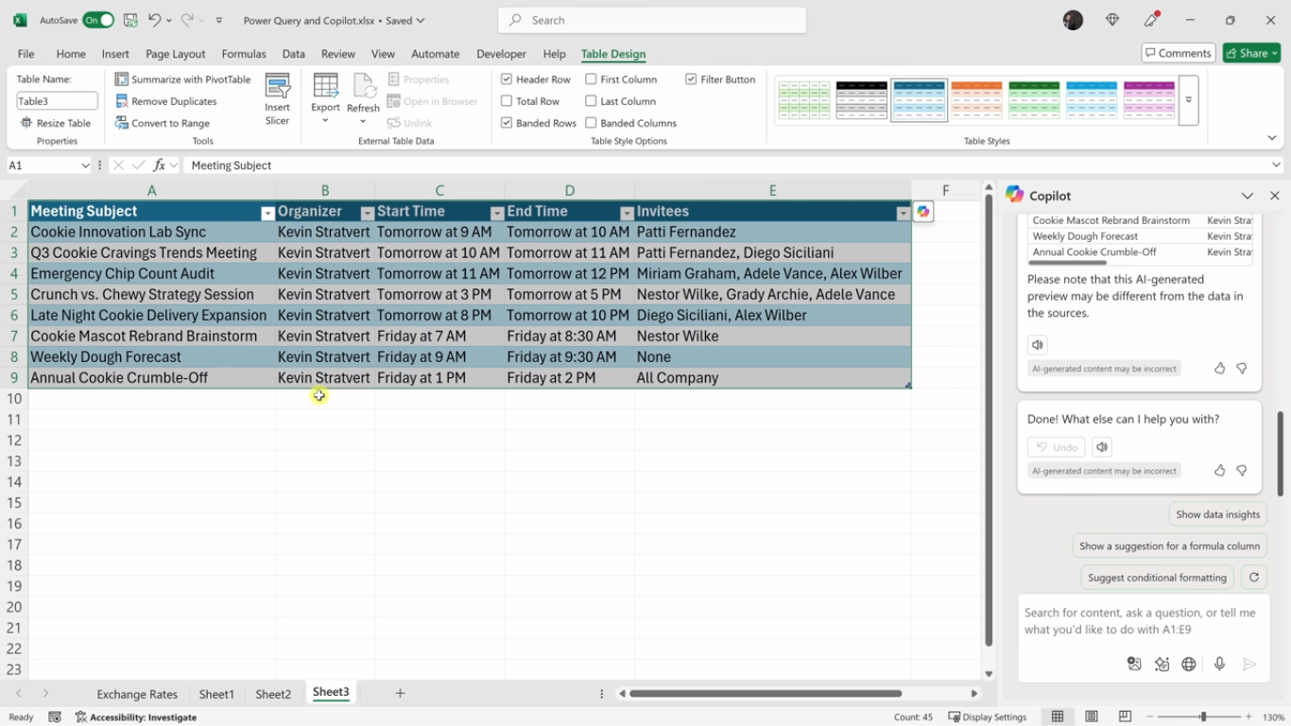Click Suggest conditional formatting
The image size is (1291, 726).
click(x=1157, y=577)
